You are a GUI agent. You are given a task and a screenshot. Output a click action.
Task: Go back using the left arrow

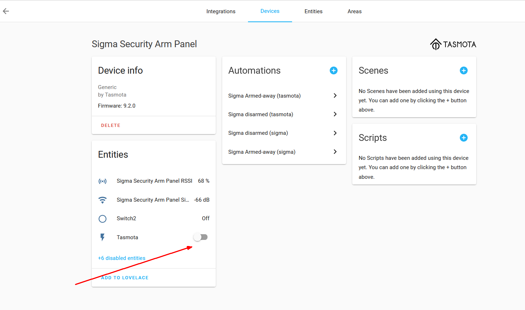[6, 11]
